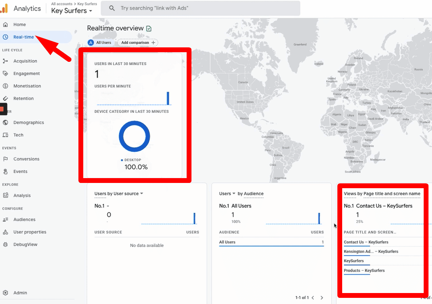Click the Desktop legend entry
432x304 pixels.
[131, 160]
